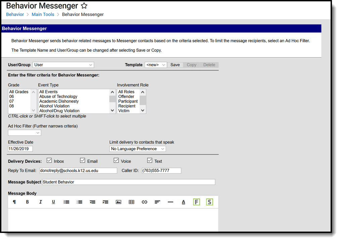Screen dimensions: 340x241
Task: Click the Event Type list scroll-up arrow
Action: [112, 92]
